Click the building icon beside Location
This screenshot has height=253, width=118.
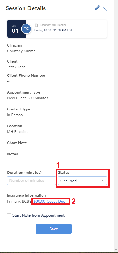pos(36,25)
